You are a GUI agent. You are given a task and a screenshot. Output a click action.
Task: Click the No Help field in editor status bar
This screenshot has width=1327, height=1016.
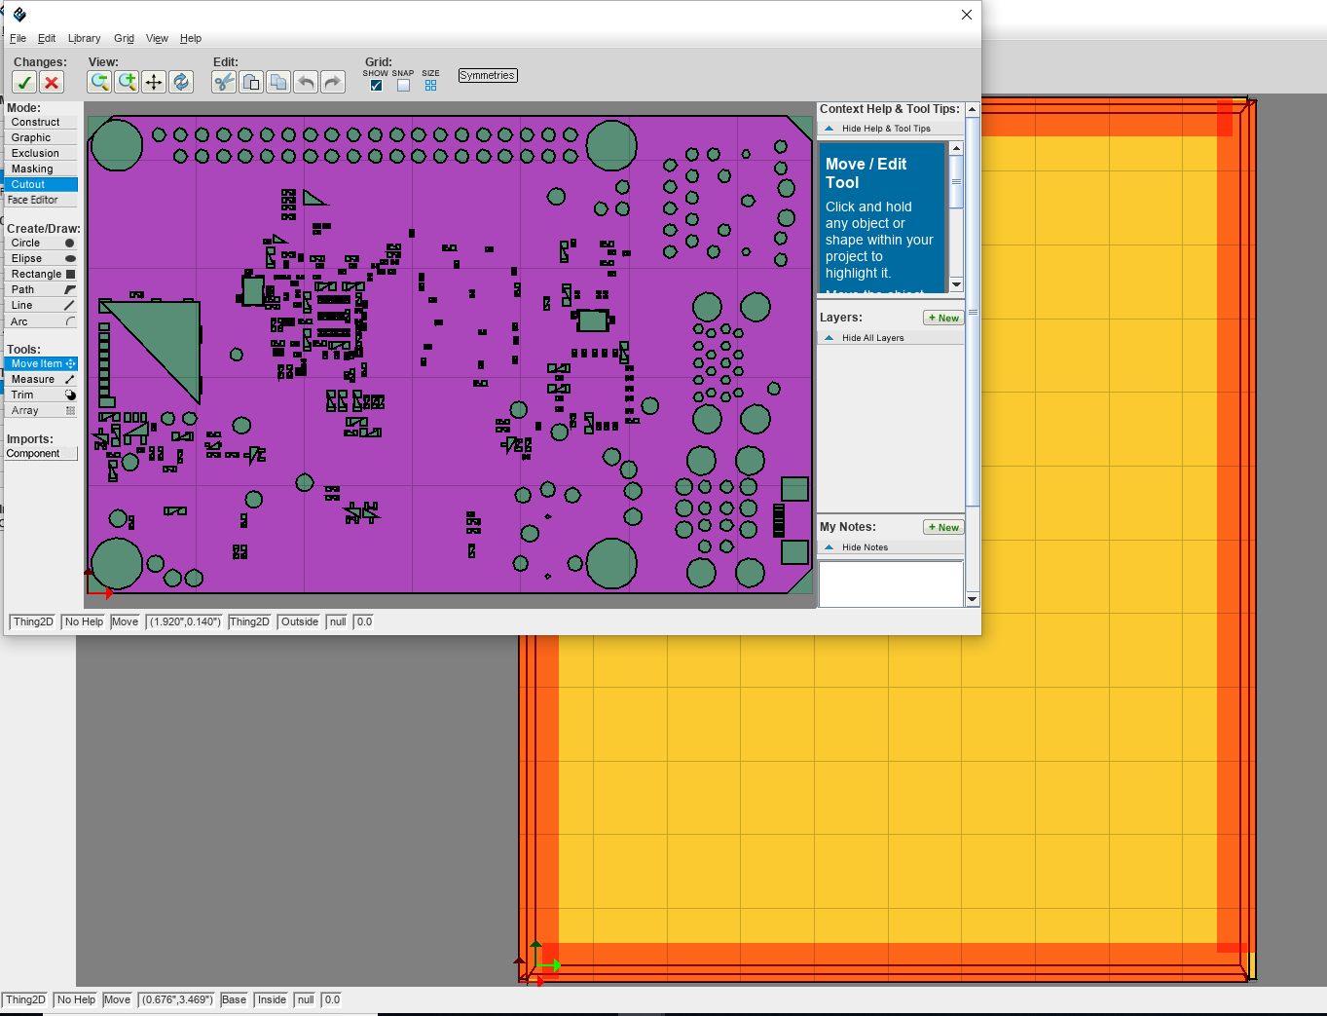coord(84,621)
